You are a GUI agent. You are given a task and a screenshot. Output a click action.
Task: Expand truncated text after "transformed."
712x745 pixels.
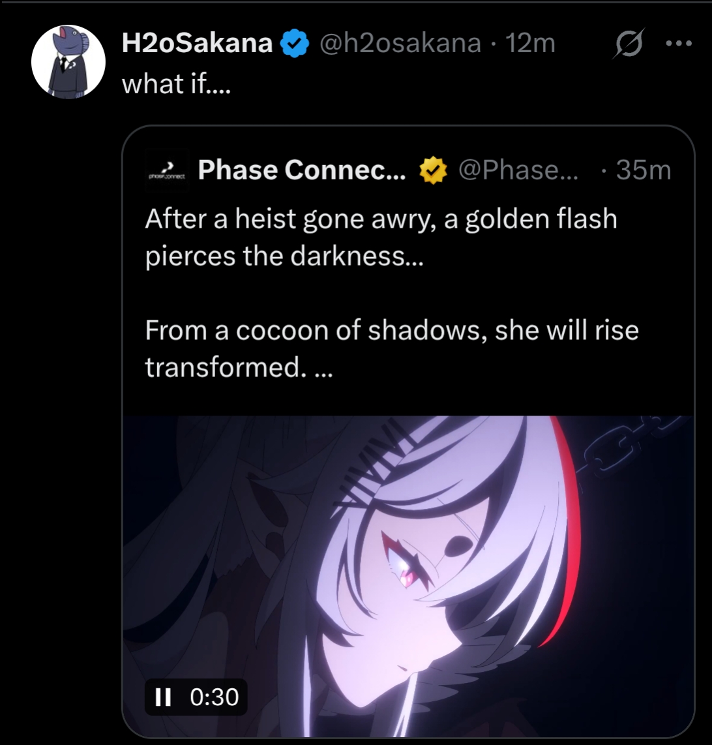(323, 369)
